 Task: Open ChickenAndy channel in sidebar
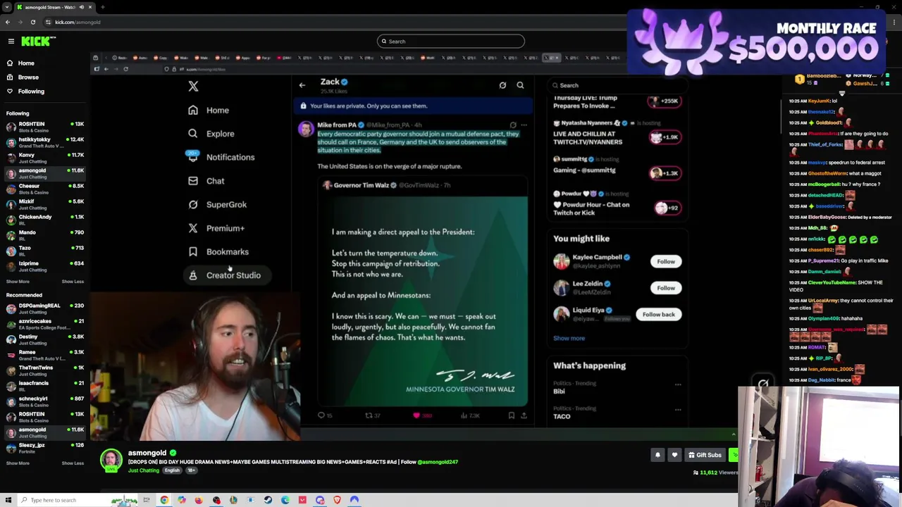click(44, 220)
